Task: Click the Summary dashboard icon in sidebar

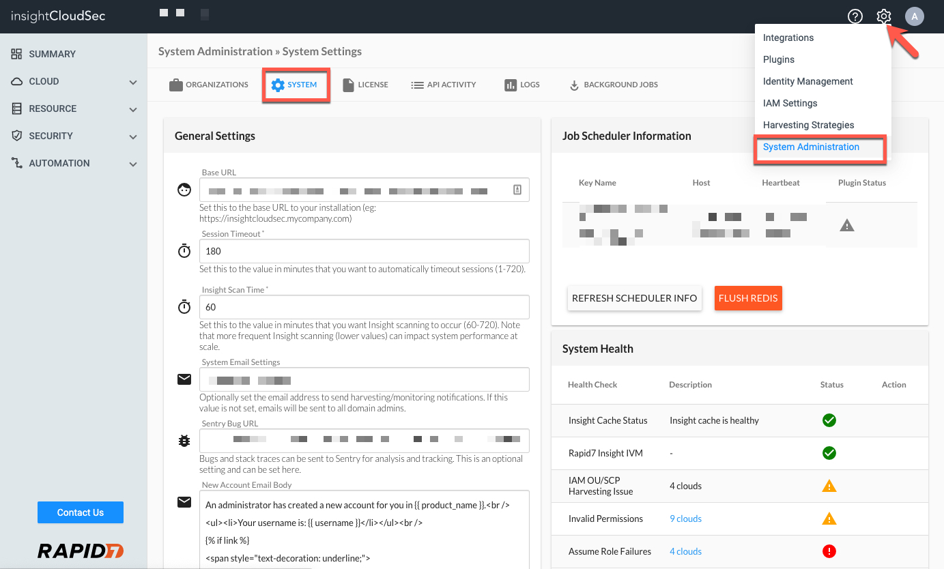Action: click(x=16, y=54)
